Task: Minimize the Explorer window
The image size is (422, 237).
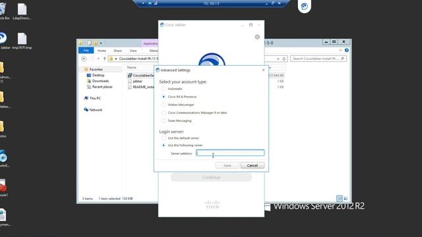Action: pyautogui.click(x=326, y=42)
